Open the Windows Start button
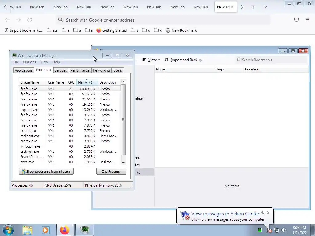 [8, 230]
